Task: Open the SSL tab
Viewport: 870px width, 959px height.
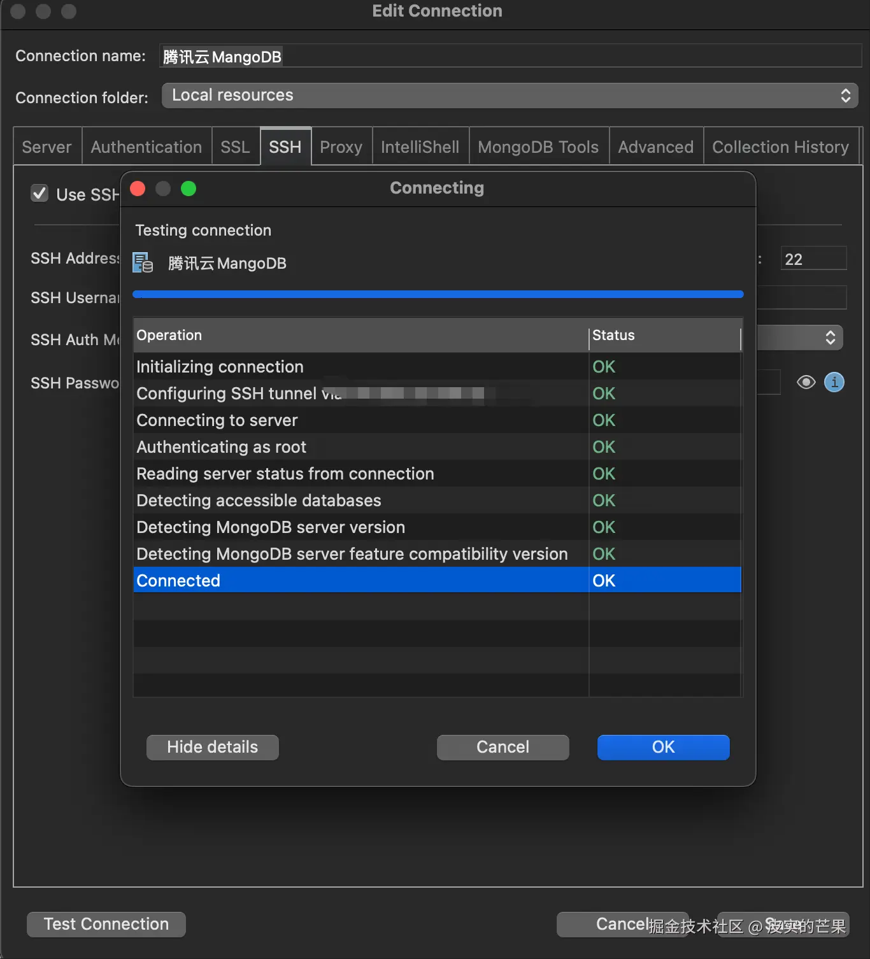Action: coord(235,147)
